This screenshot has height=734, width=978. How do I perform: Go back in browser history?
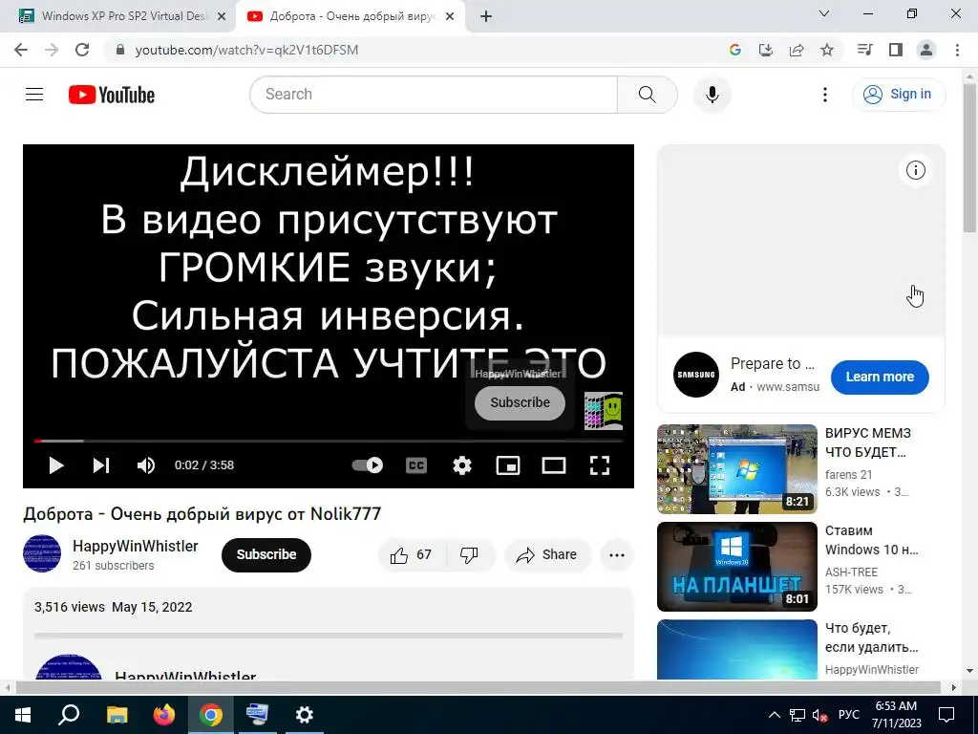(21, 50)
